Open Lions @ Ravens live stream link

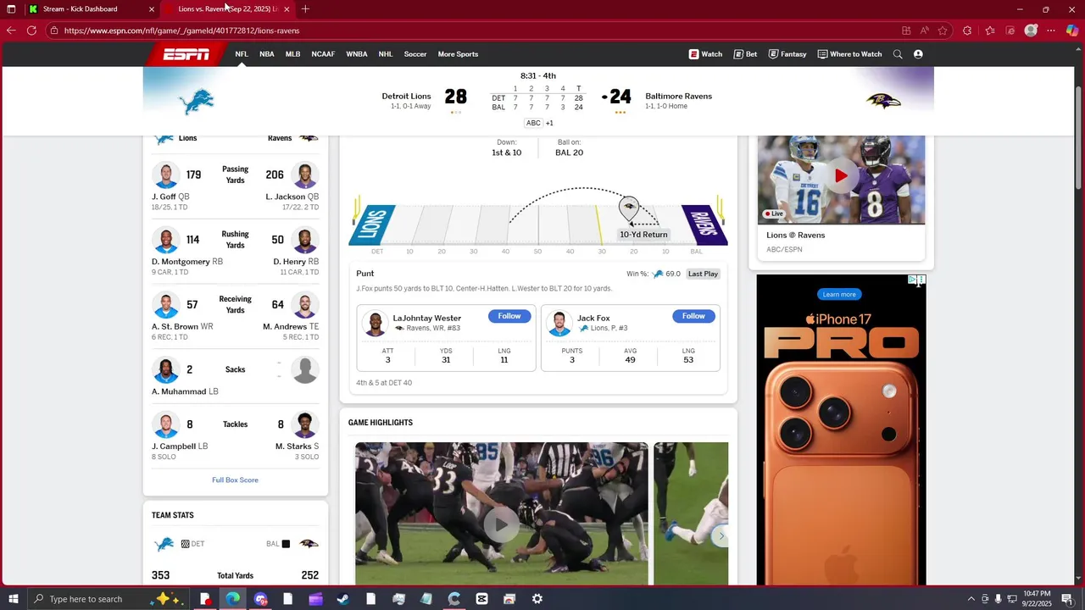pyautogui.click(x=796, y=236)
